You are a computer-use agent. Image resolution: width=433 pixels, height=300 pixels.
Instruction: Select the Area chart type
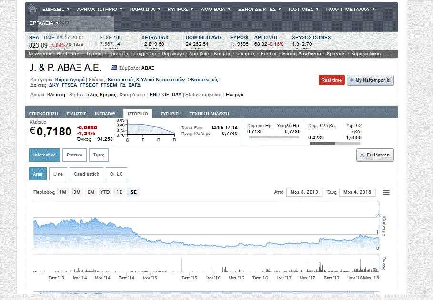pos(38,174)
